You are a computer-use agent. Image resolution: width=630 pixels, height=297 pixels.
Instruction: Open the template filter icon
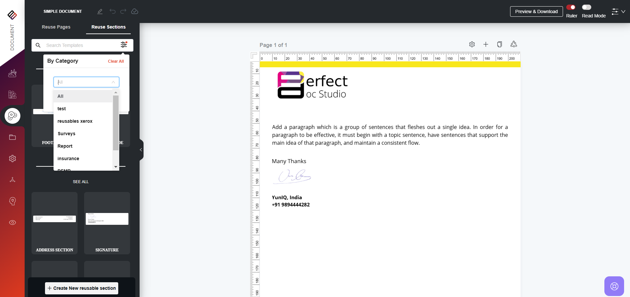(124, 45)
